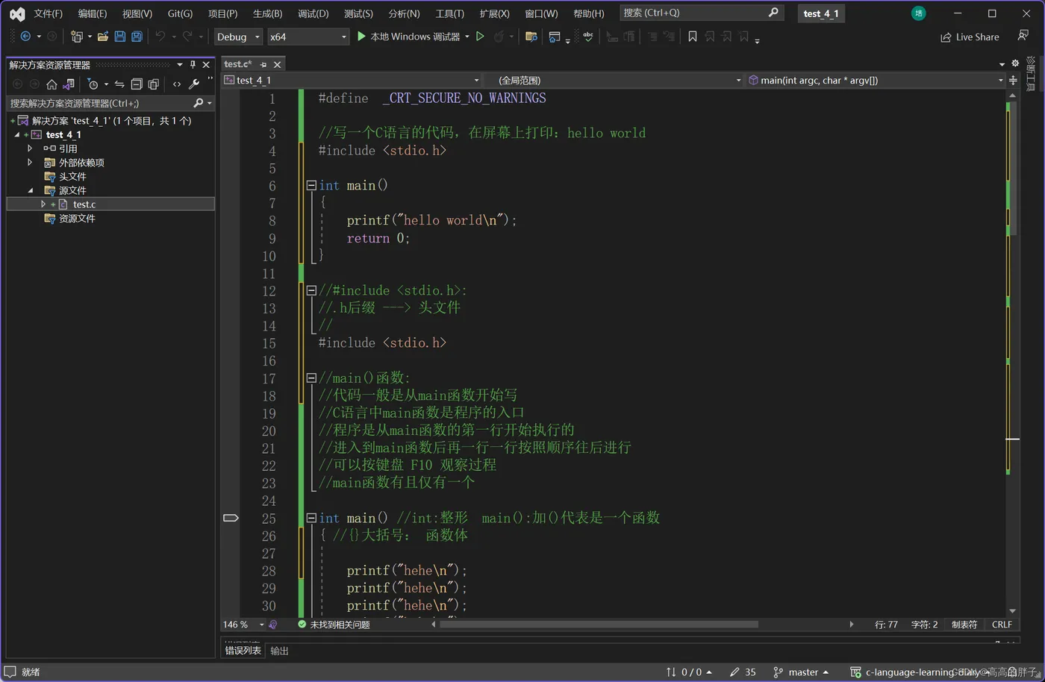This screenshot has width=1045, height=682.
Task: Collapse the test_4_1 project node
Action: point(17,134)
